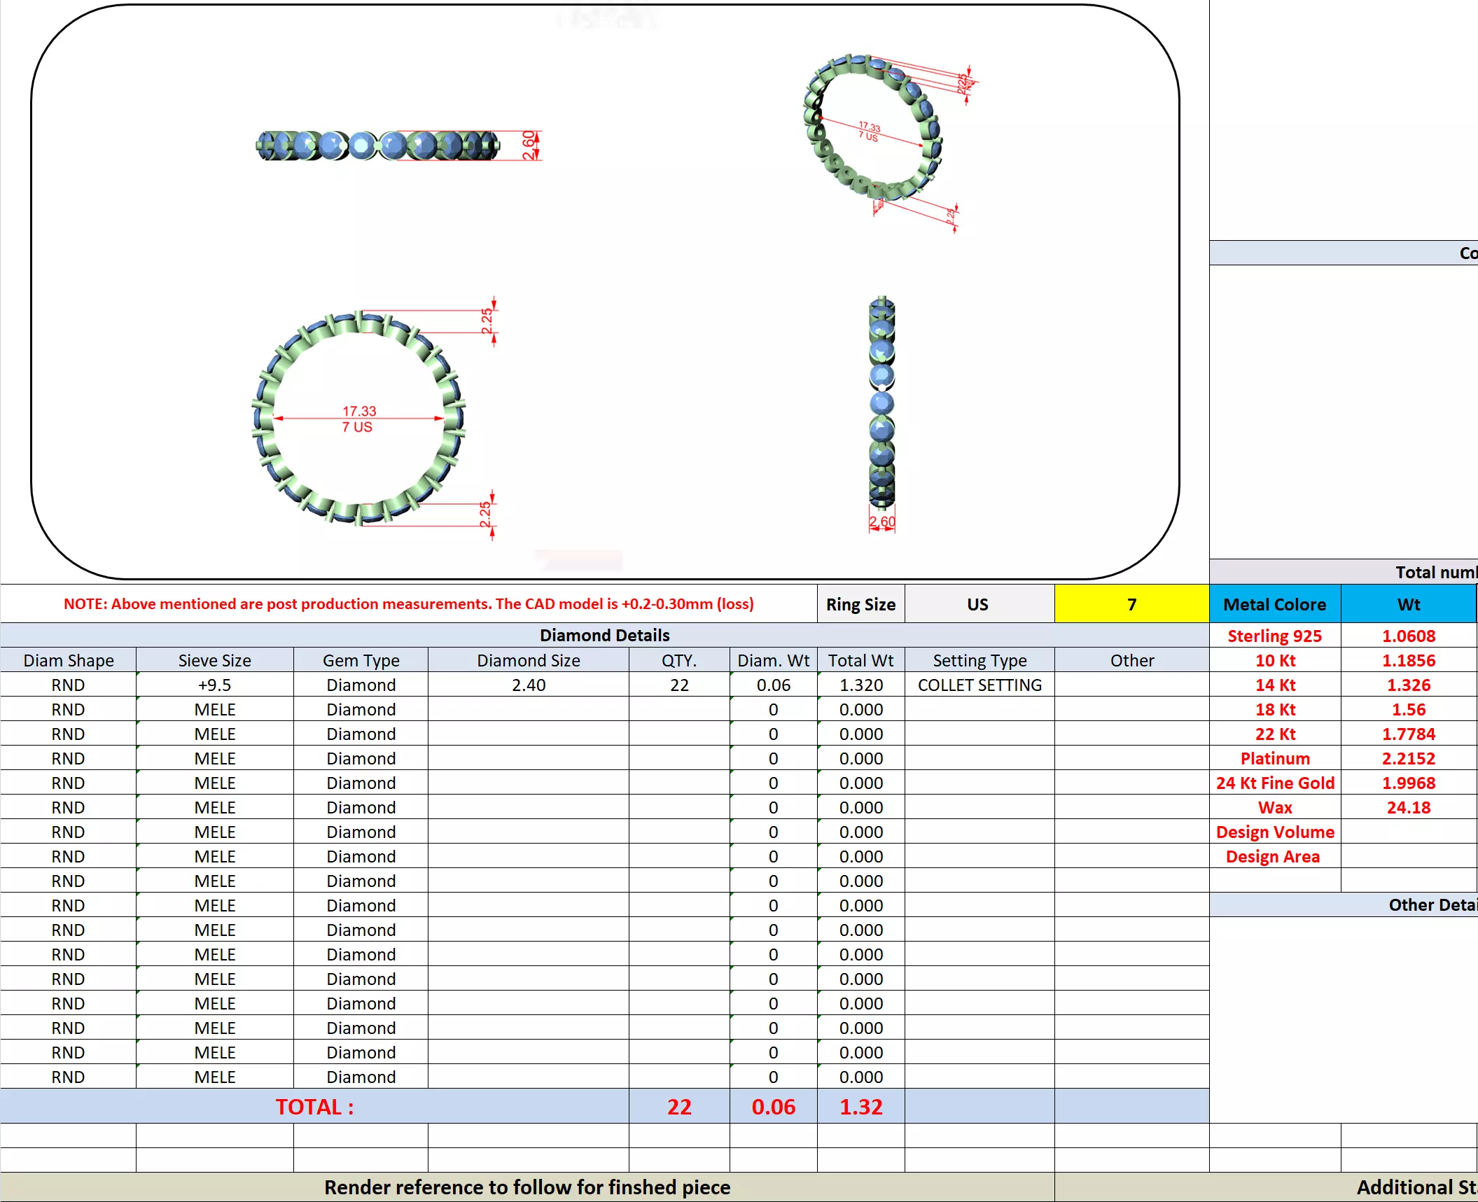Click the perspective ring render image
This screenshot has height=1202, width=1478.
pyautogui.click(x=872, y=128)
